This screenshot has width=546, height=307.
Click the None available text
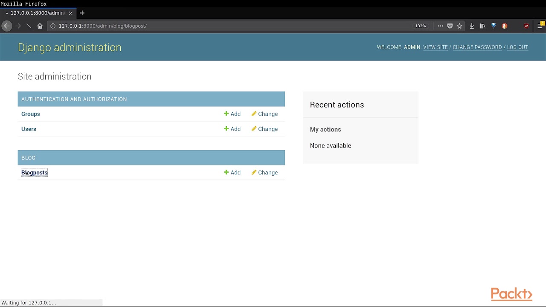[x=331, y=146]
